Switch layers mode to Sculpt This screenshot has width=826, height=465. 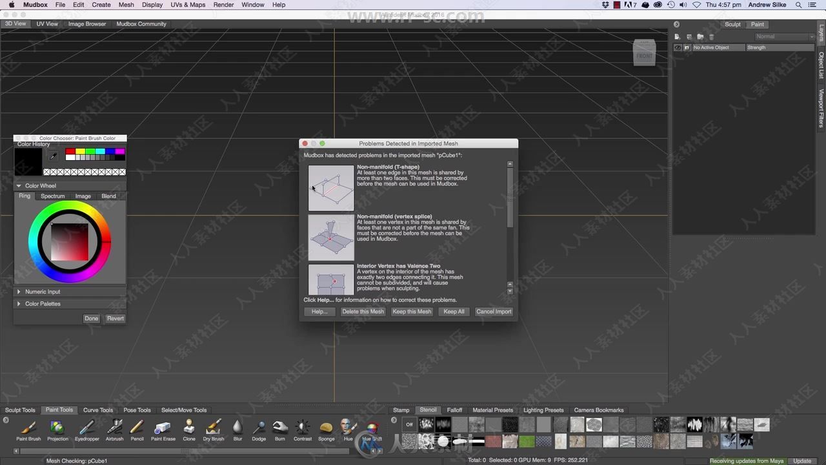click(732, 25)
